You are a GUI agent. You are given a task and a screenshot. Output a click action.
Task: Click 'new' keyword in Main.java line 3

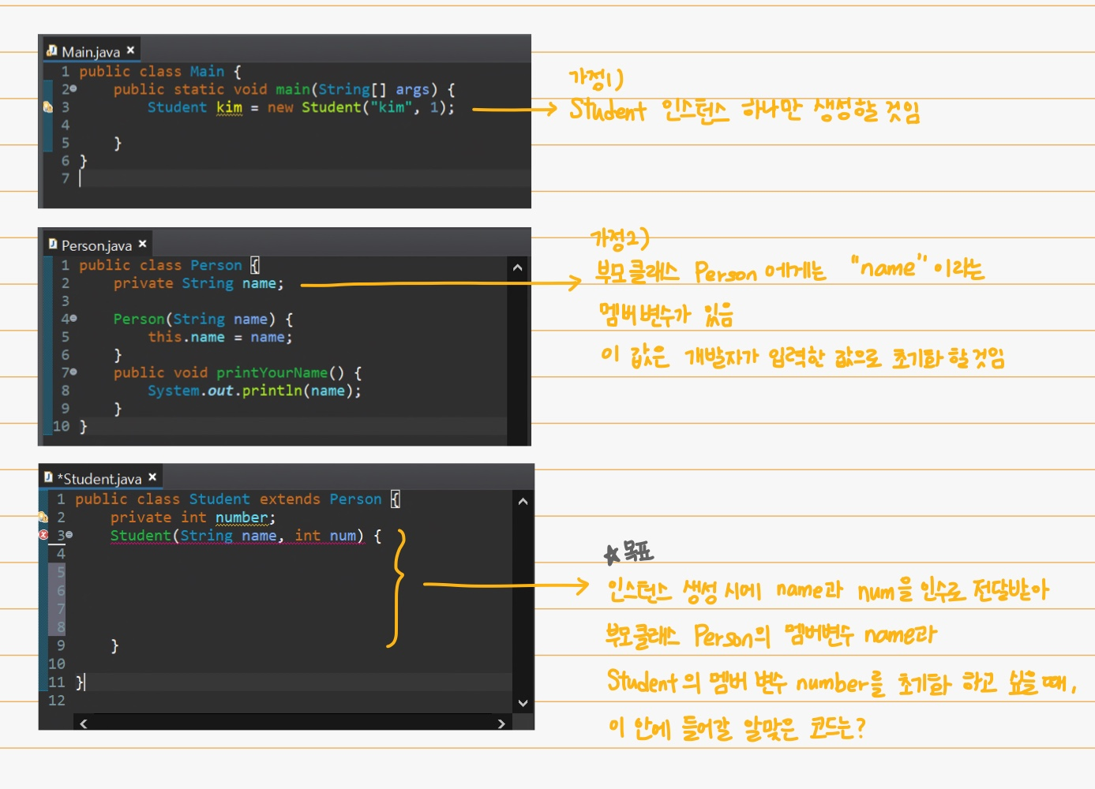point(280,107)
